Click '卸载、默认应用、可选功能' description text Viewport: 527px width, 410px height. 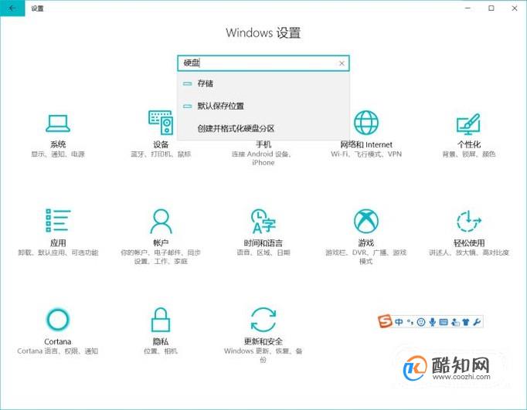[58, 252]
